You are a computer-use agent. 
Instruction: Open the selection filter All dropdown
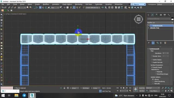click(22, 8)
